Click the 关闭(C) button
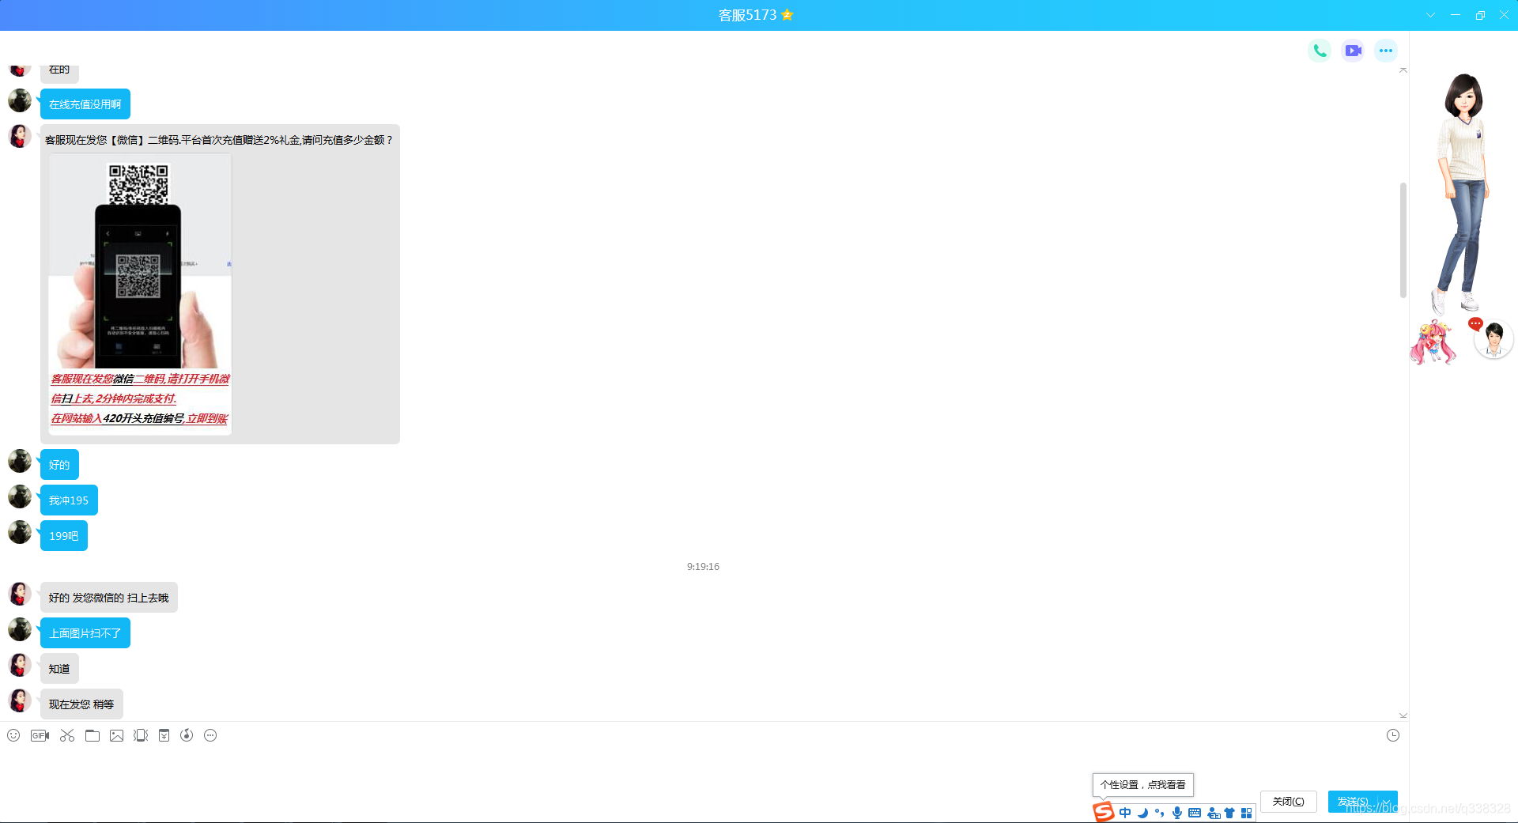1518x823 pixels. [x=1289, y=801]
